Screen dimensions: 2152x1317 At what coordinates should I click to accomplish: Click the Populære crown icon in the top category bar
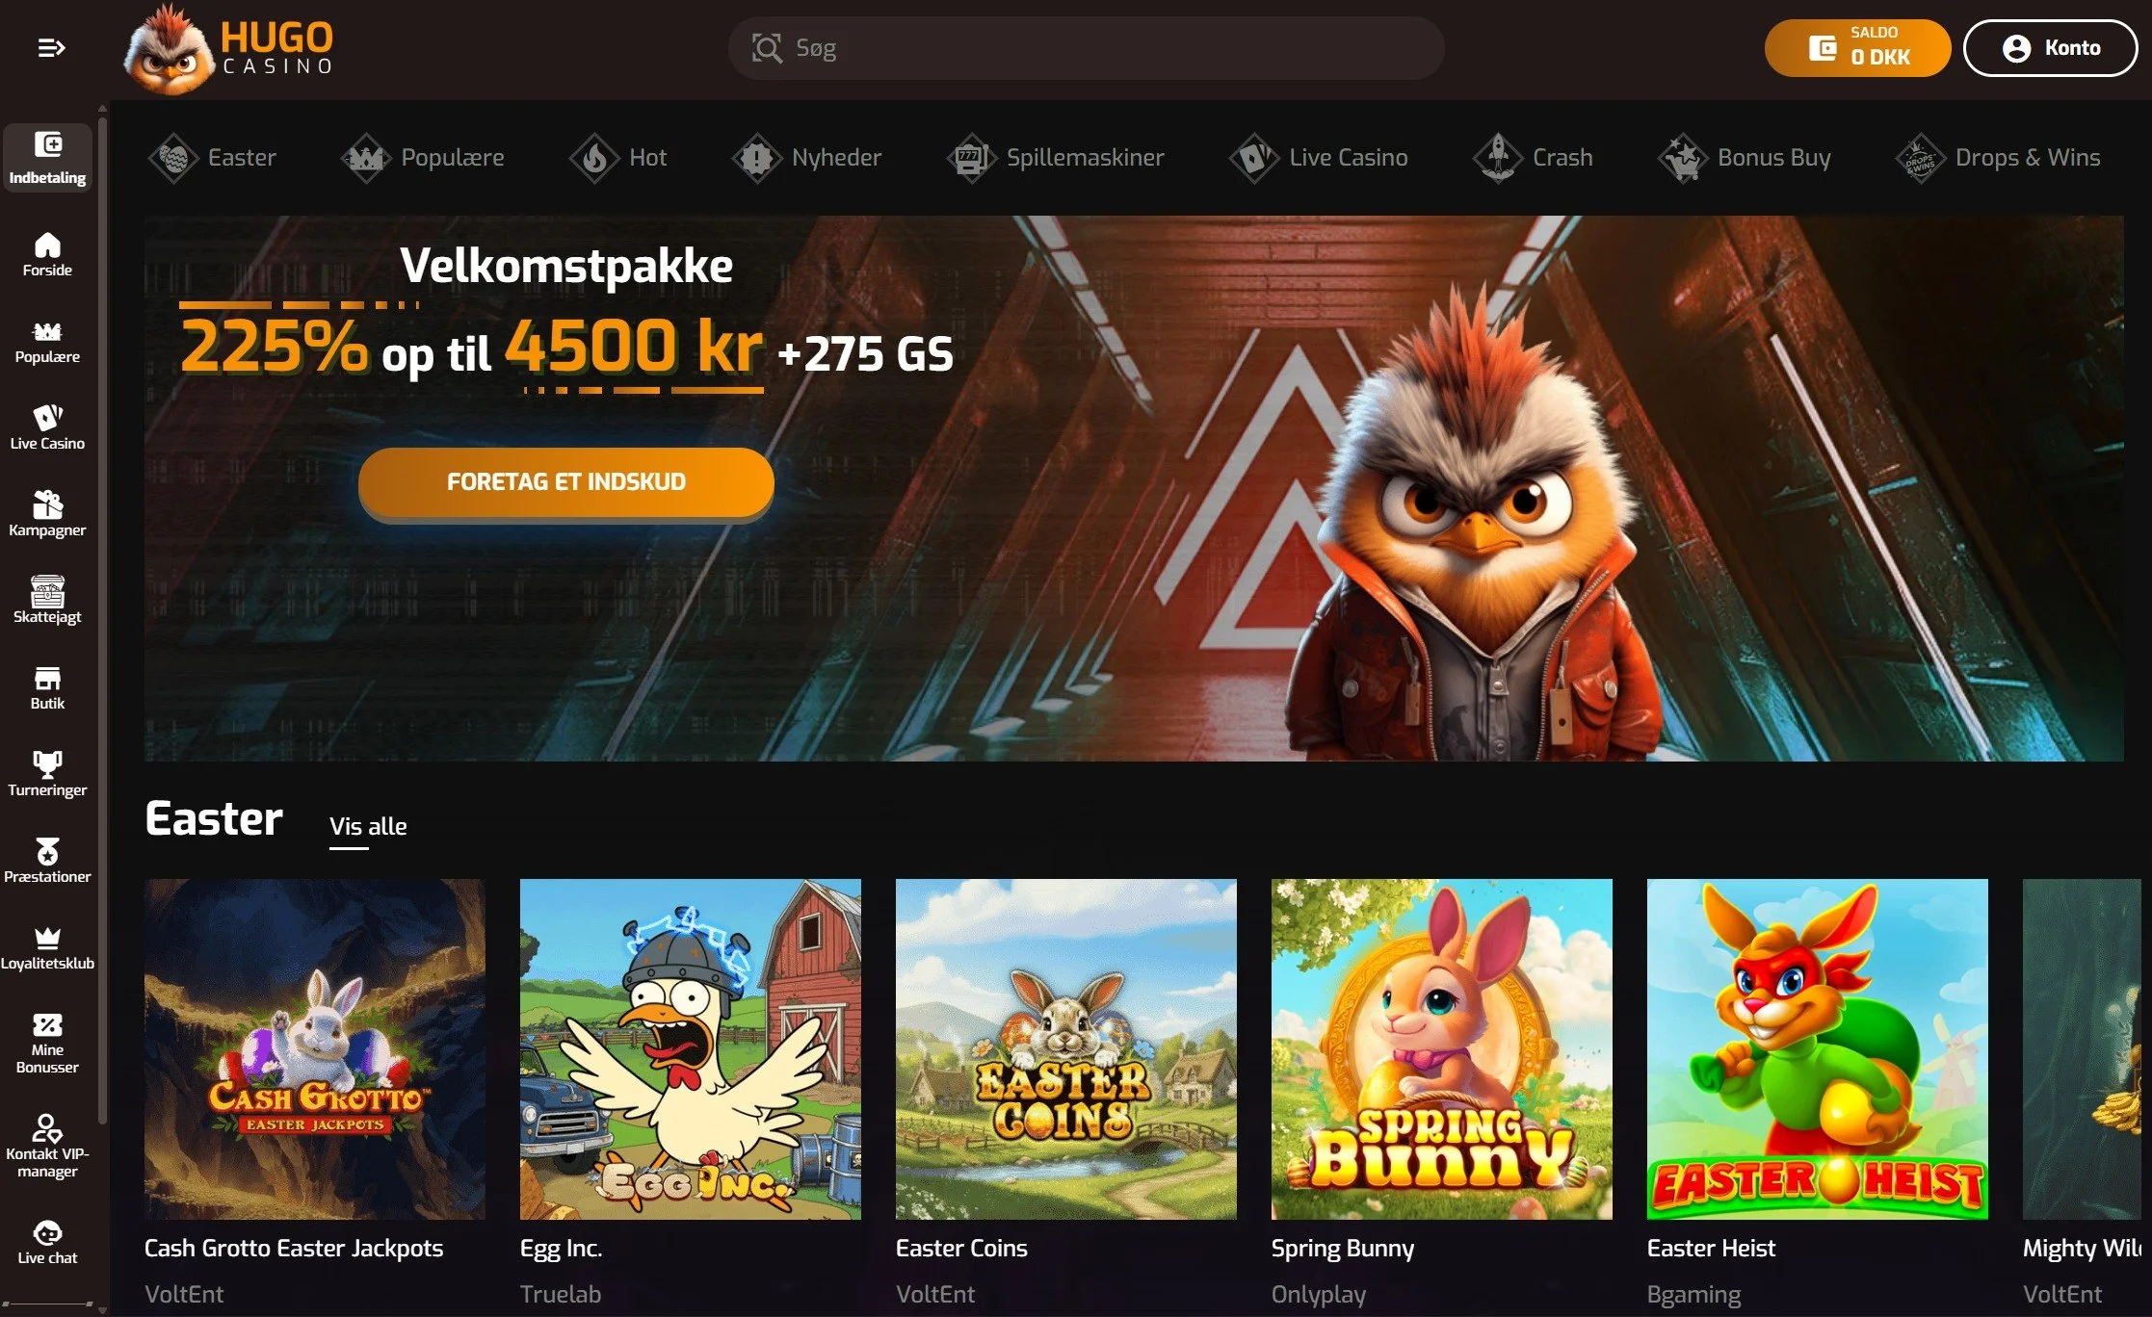(x=366, y=157)
